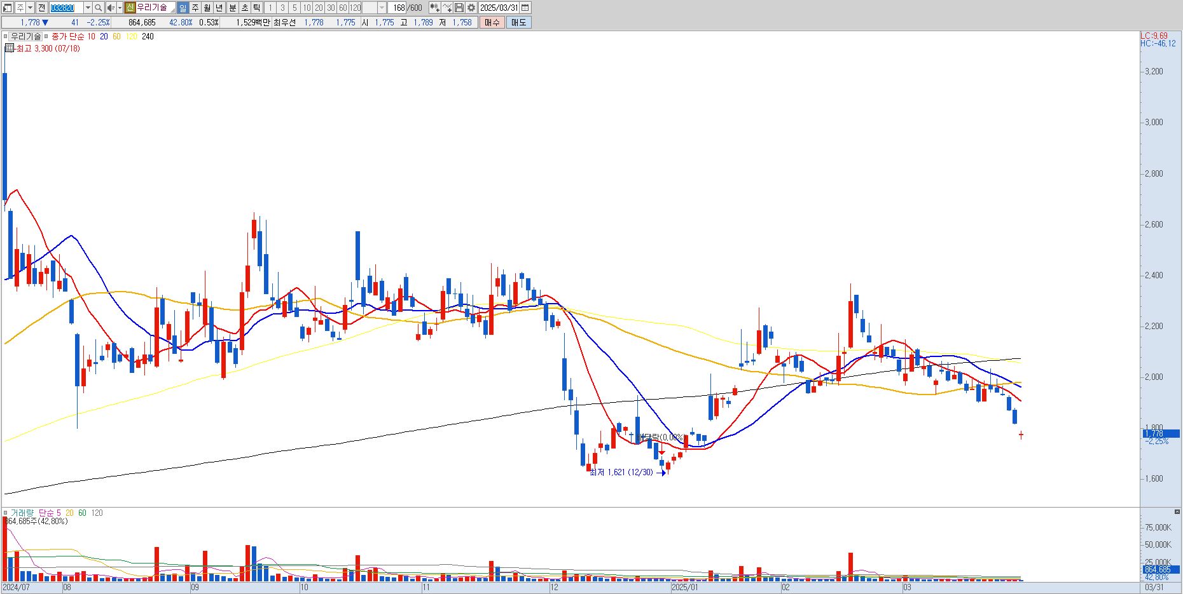Screen dimensions: 1183x594
Task: Click the date field 2025/03/31
Action: [x=499, y=8]
